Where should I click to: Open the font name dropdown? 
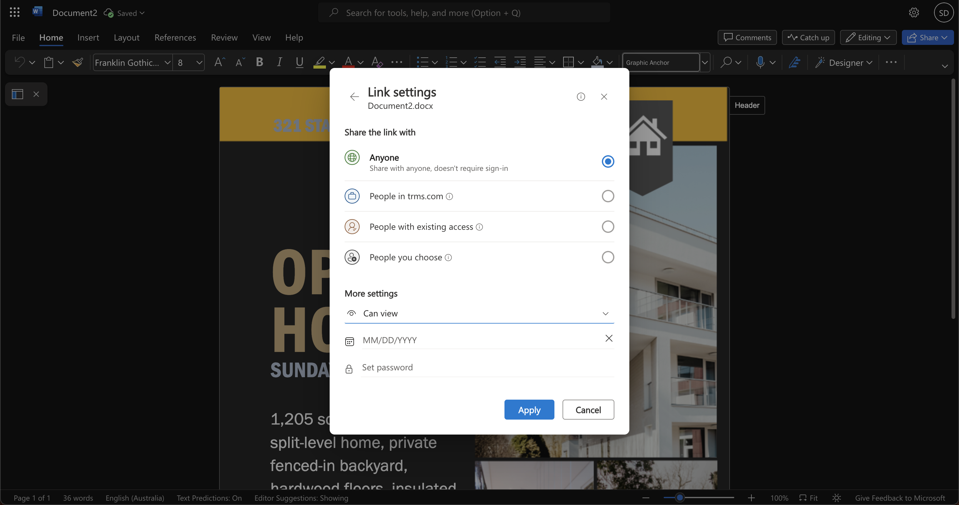(x=168, y=62)
